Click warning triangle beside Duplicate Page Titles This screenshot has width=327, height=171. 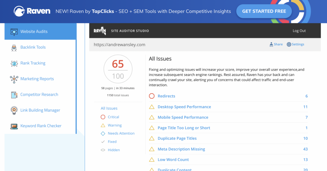[x=152, y=138]
